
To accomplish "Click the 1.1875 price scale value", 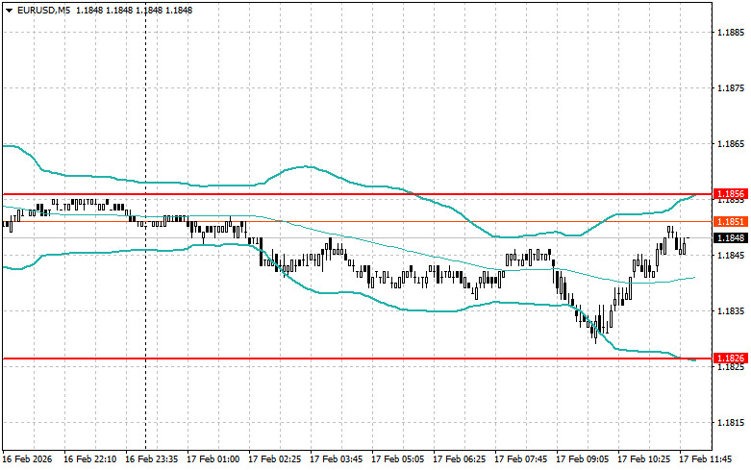I will pos(731,88).
